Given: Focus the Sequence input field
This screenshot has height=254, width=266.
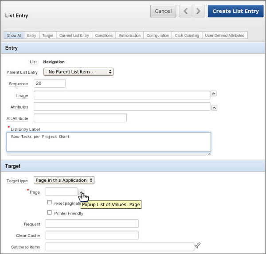Looking at the screenshot, I should [x=49, y=83].
